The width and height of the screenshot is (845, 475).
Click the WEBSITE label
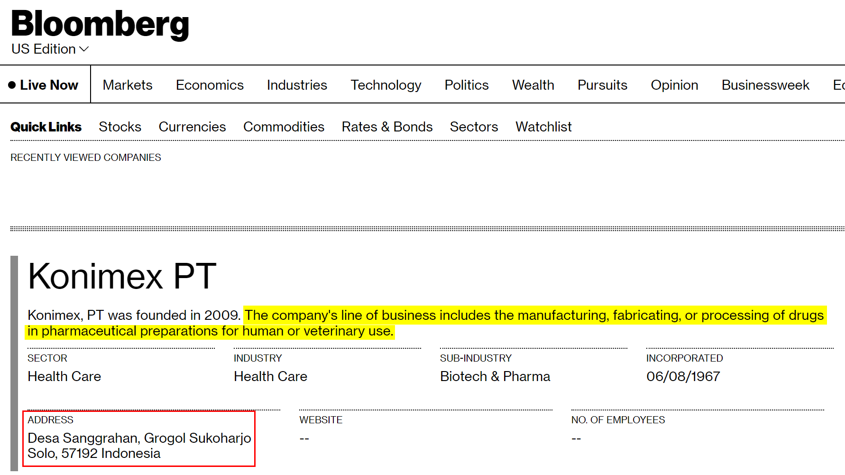click(321, 420)
